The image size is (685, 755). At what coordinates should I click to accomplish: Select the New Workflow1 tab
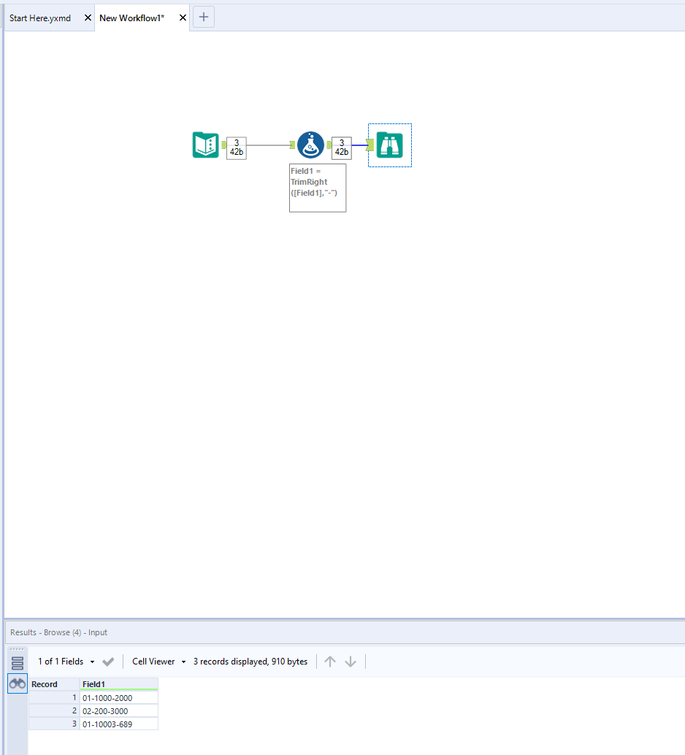click(x=131, y=18)
